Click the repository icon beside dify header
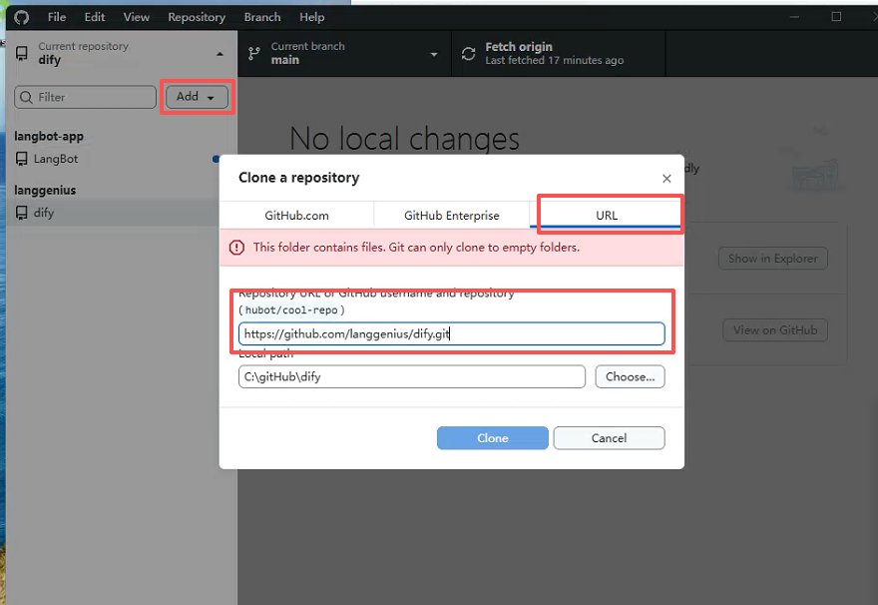Viewport: 878px width, 605px height. pos(21,54)
